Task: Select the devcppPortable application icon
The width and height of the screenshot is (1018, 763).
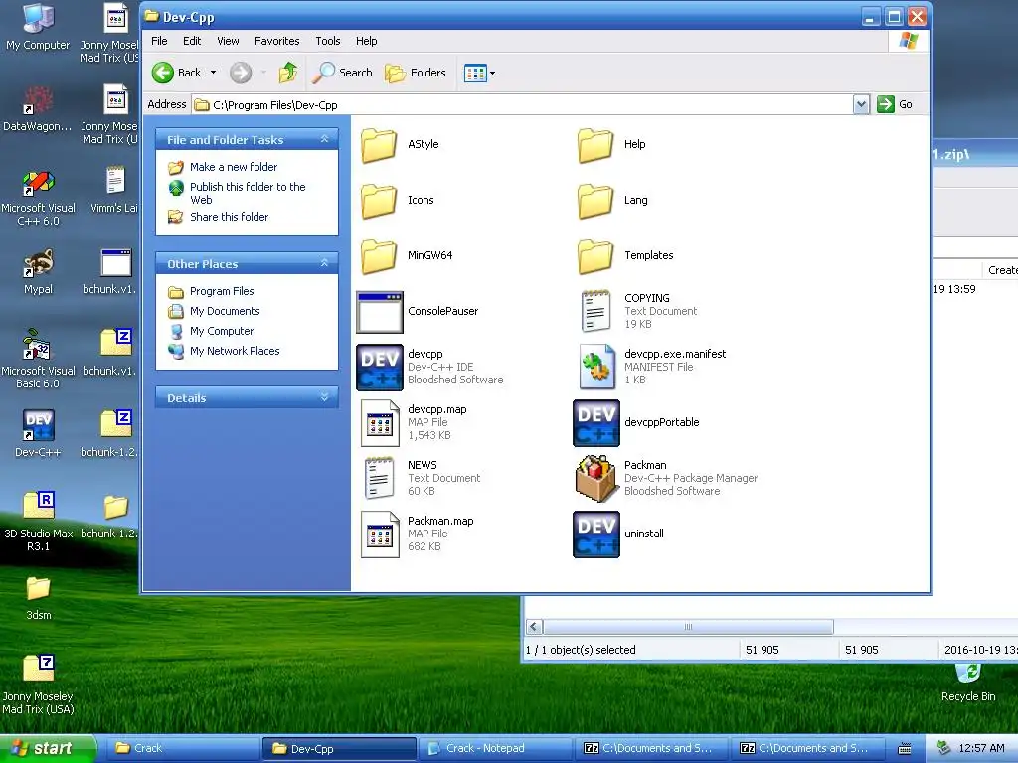Action: tap(596, 423)
